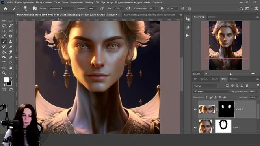Select the Crop tool
This screenshot has height=146, width=260.
4,31
